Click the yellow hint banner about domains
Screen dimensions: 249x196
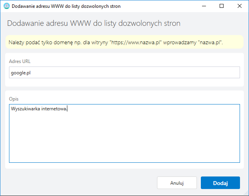(125, 42)
